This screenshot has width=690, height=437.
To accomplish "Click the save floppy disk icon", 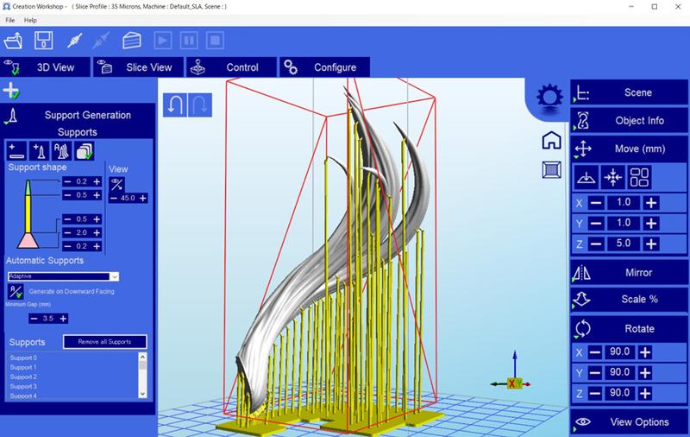I will (x=44, y=41).
